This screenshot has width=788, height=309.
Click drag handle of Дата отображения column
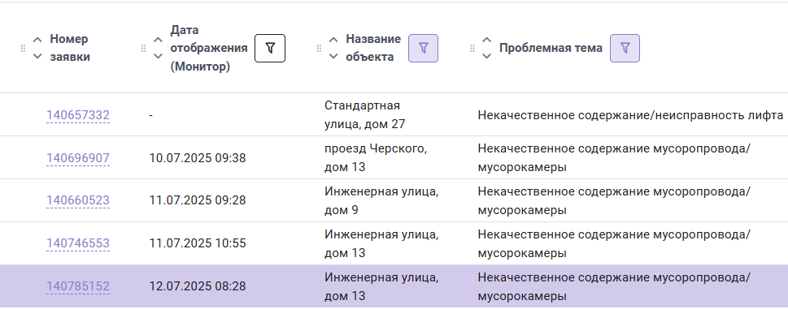tap(143, 49)
